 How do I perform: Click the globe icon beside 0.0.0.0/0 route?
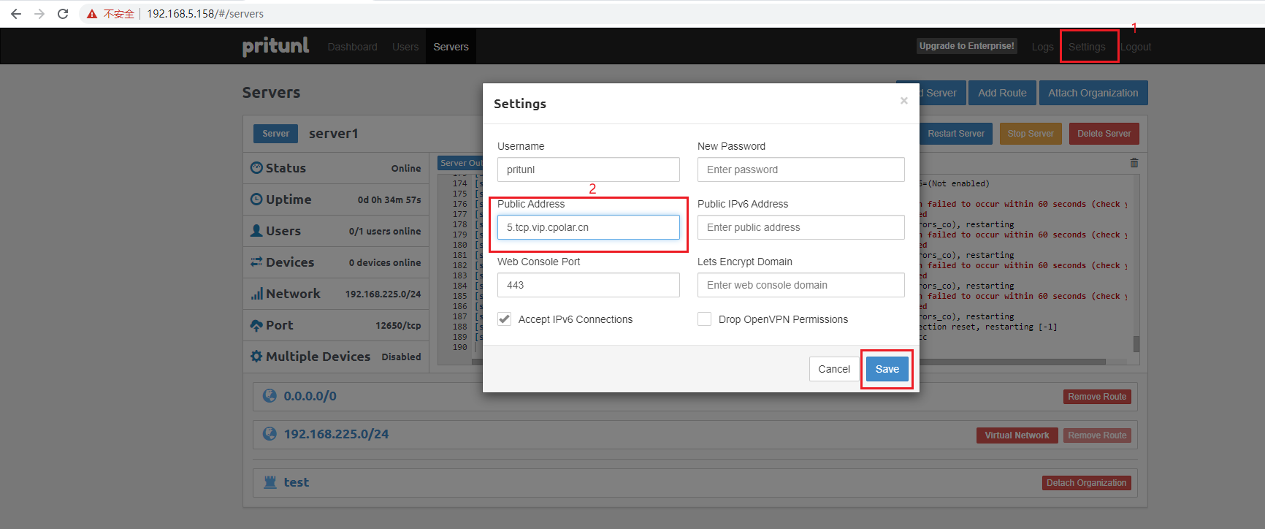tap(270, 396)
